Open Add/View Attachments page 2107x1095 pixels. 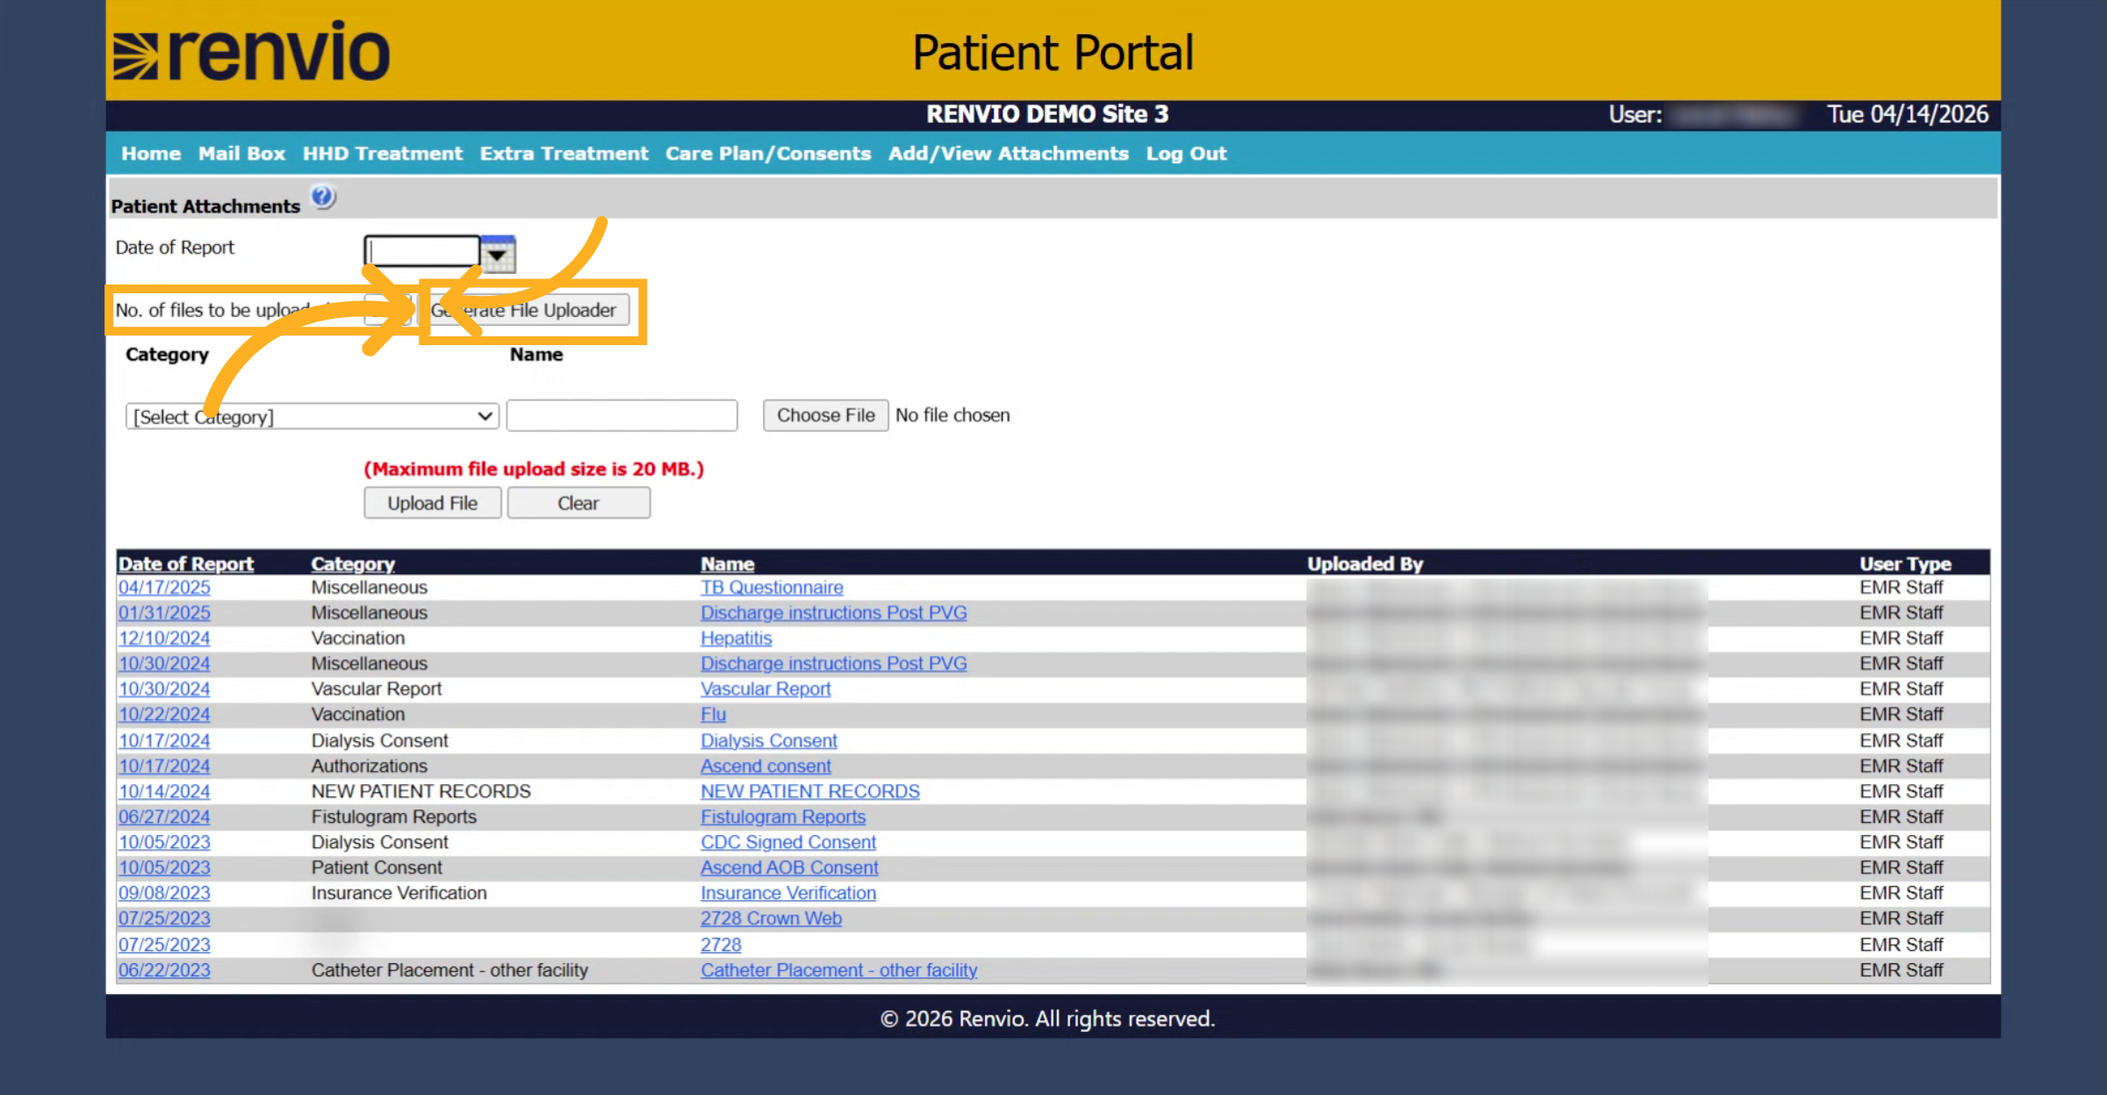[x=1008, y=154]
